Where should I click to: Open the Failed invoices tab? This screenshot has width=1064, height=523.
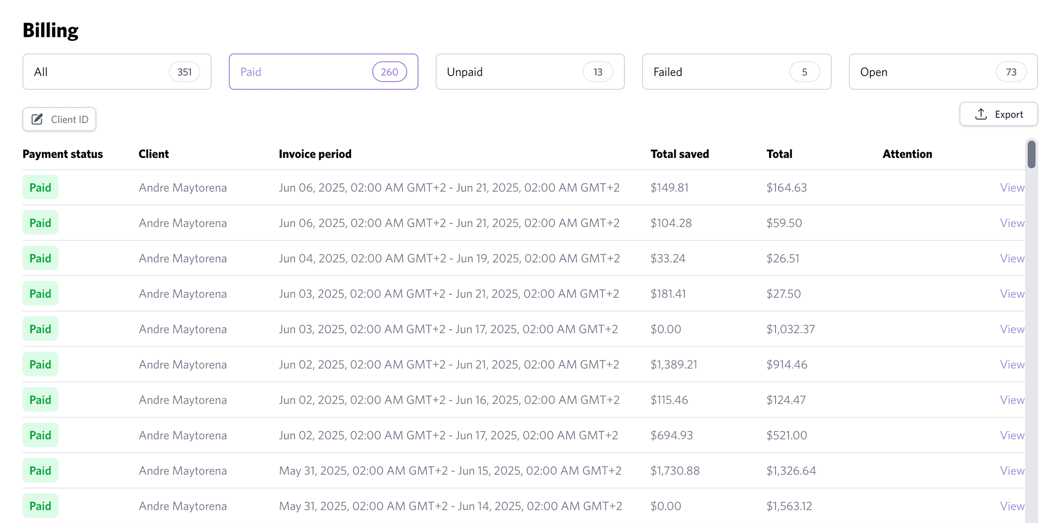[x=736, y=72]
